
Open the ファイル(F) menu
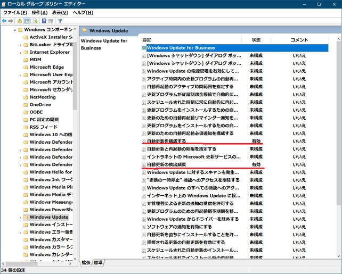point(15,13)
